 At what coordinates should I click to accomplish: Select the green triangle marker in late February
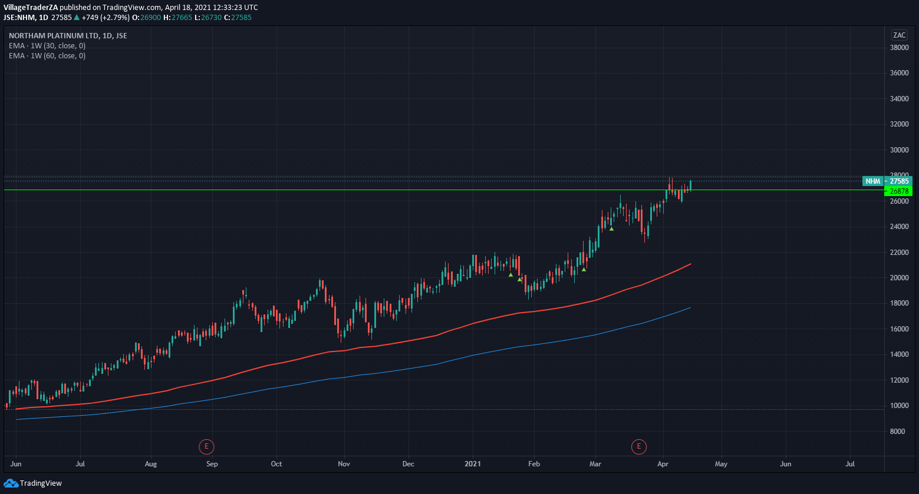tap(584, 270)
